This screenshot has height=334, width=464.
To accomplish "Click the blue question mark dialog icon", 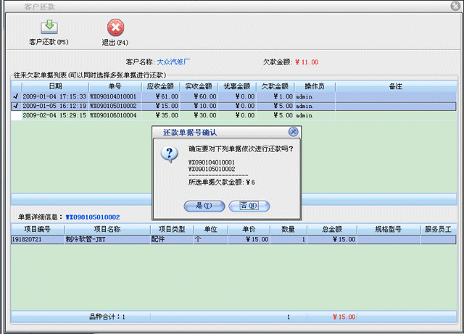I will tap(169, 153).
